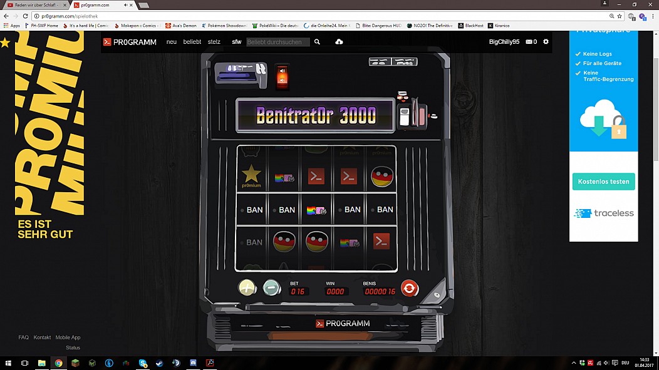Show hidden system tray icons
This screenshot has height=370, width=659.
[574, 363]
